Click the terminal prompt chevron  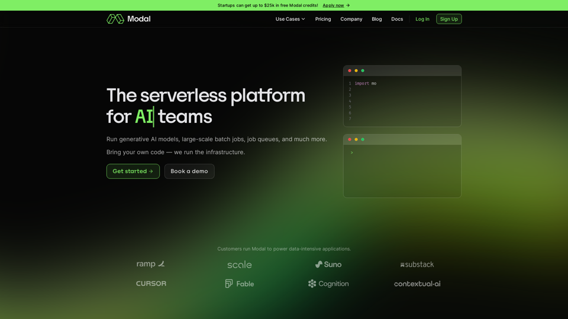pos(351,152)
